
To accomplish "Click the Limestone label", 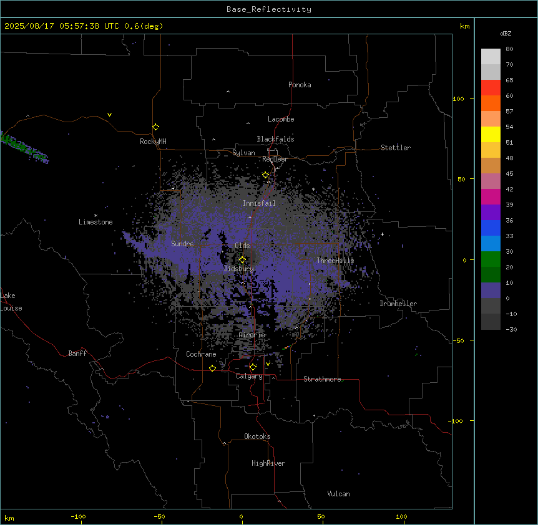I will [x=95, y=222].
